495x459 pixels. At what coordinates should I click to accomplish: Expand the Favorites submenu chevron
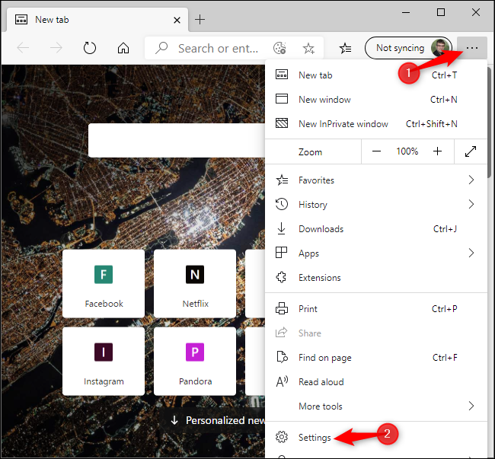(471, 180)
